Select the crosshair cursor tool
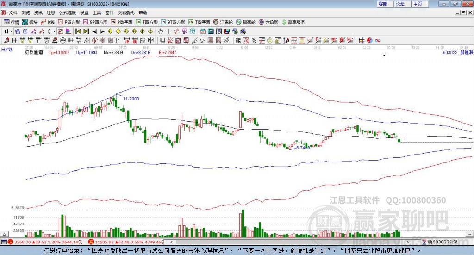 [168, 31]
